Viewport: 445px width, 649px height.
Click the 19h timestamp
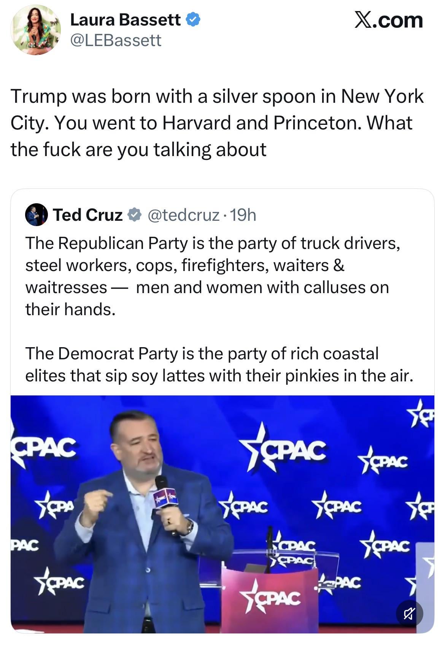(243, 215)
